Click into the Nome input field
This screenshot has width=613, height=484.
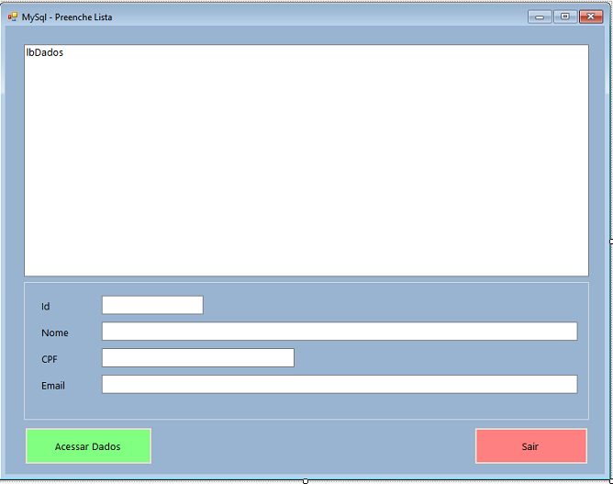click(340, 331)
